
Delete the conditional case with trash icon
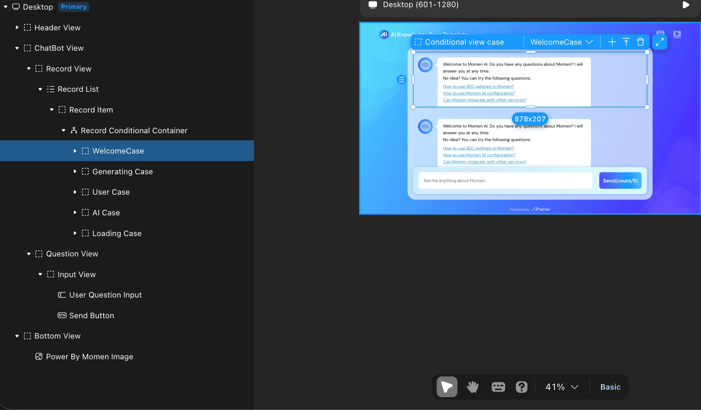(640, 42)
